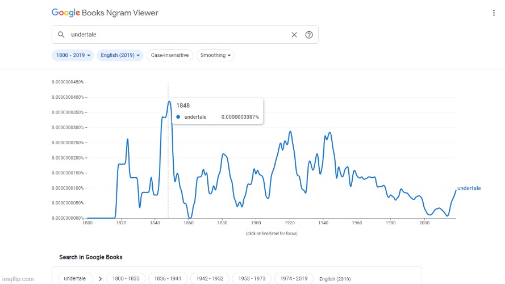
Task: Clear the search query with X
Action: [294, 35]
